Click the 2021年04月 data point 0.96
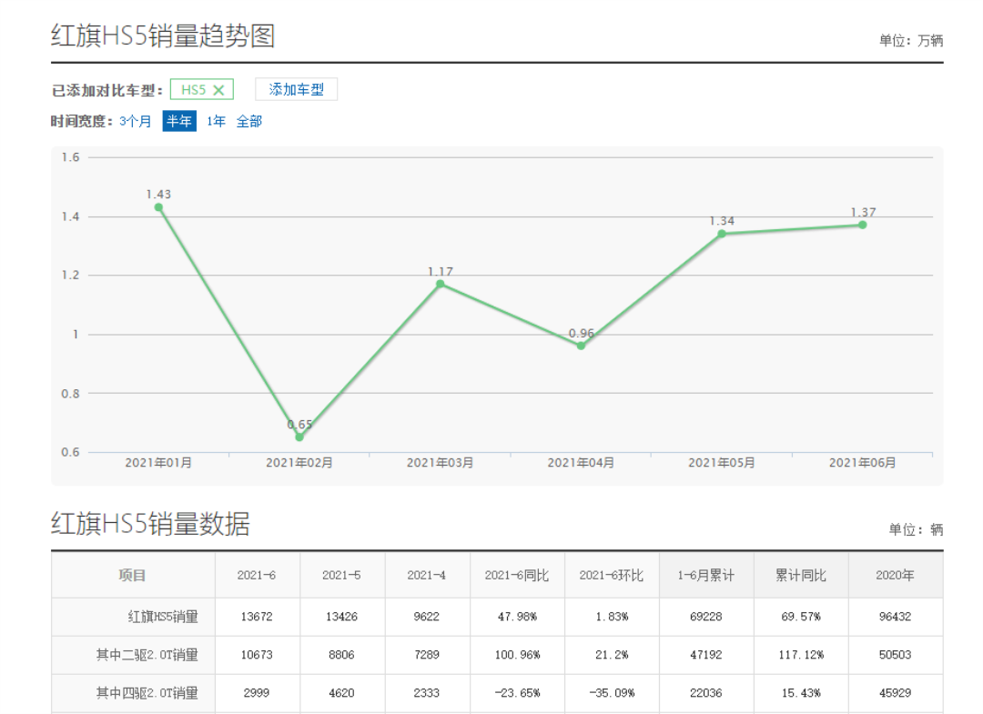 [x=581, y=346]
